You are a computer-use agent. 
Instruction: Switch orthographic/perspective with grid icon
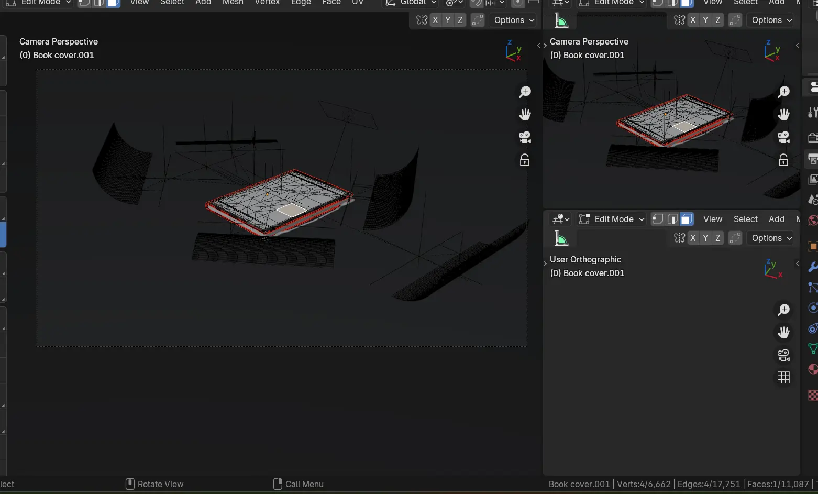tap(783, 378)
